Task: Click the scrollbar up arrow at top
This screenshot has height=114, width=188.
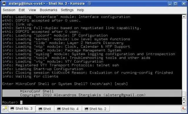Action: click(x=184, y=17)
